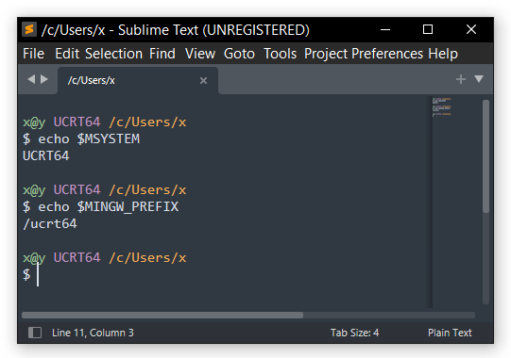Screen dimensions: 511x358
Task: Click the /ucrt64 output line
Action: point(50,223)
